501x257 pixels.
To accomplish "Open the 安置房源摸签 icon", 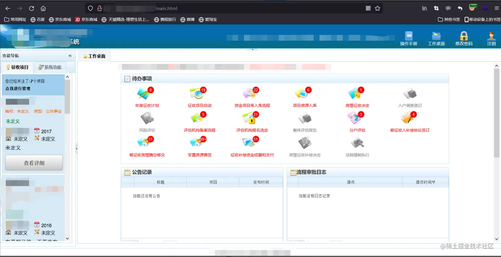I will 197,143.
